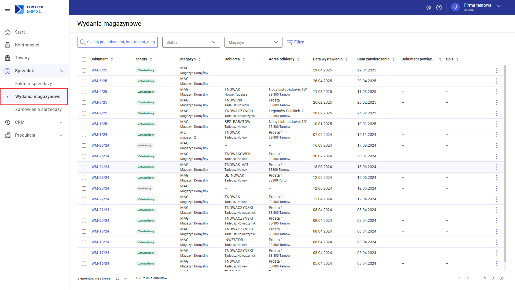Open the Help icon in the top bar
Viewport: 515px width, 290px height.
[439, 8]
